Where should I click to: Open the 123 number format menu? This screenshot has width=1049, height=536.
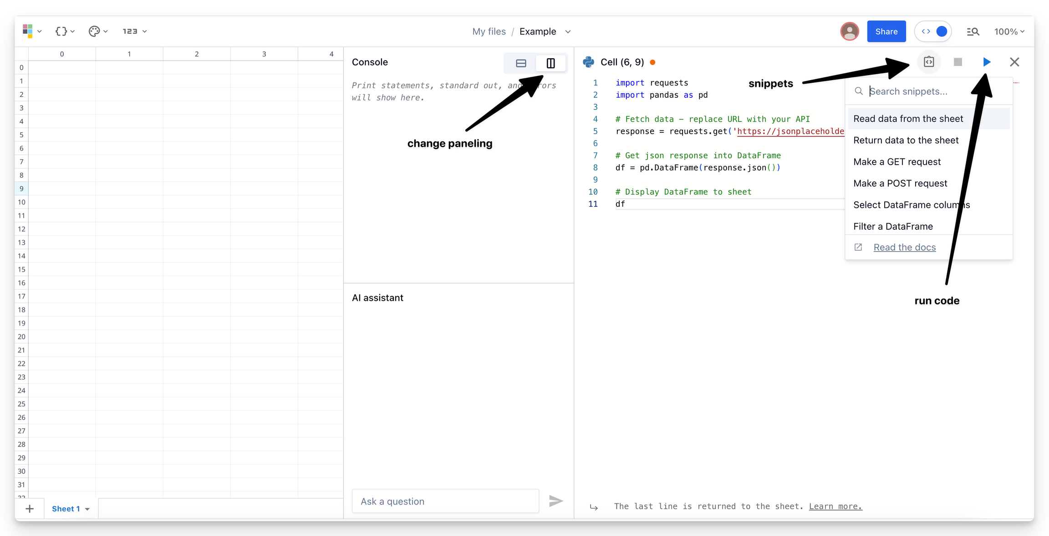134,31
